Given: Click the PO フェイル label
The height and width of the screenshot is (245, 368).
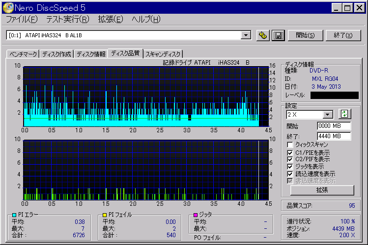Looking at the screenshot, I should [207, 238].
